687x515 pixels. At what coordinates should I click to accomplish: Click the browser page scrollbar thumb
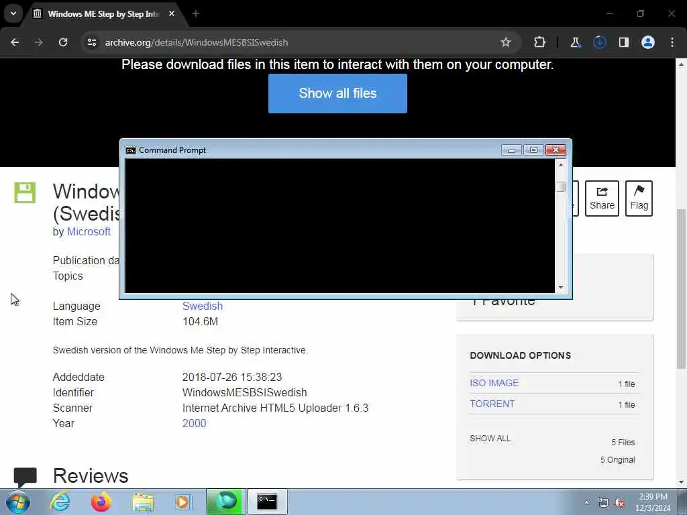click(x=682, y=289)
